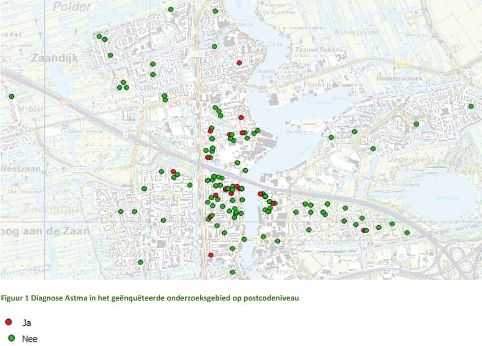Screen dimensions: 482x346
Task: Click the easternmost green dot on the map
Action: pos(471,106)
